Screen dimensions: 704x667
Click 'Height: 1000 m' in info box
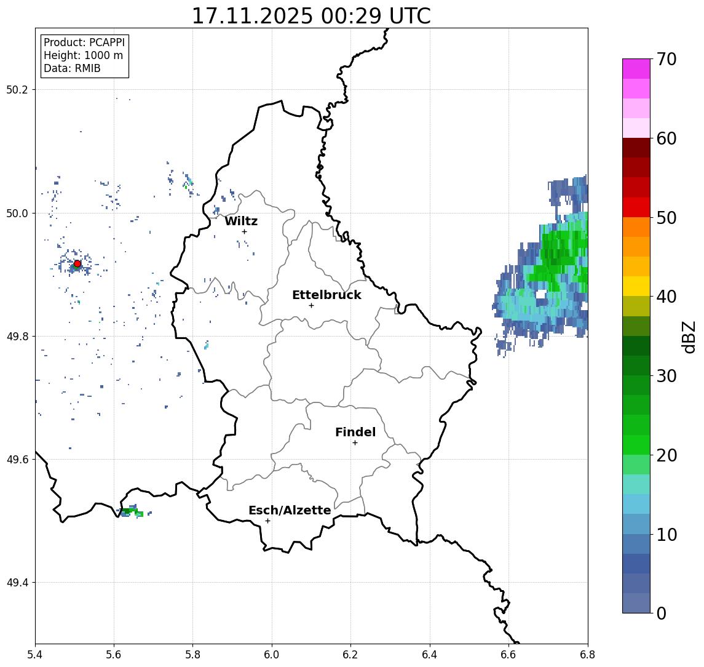coord(83,55)
